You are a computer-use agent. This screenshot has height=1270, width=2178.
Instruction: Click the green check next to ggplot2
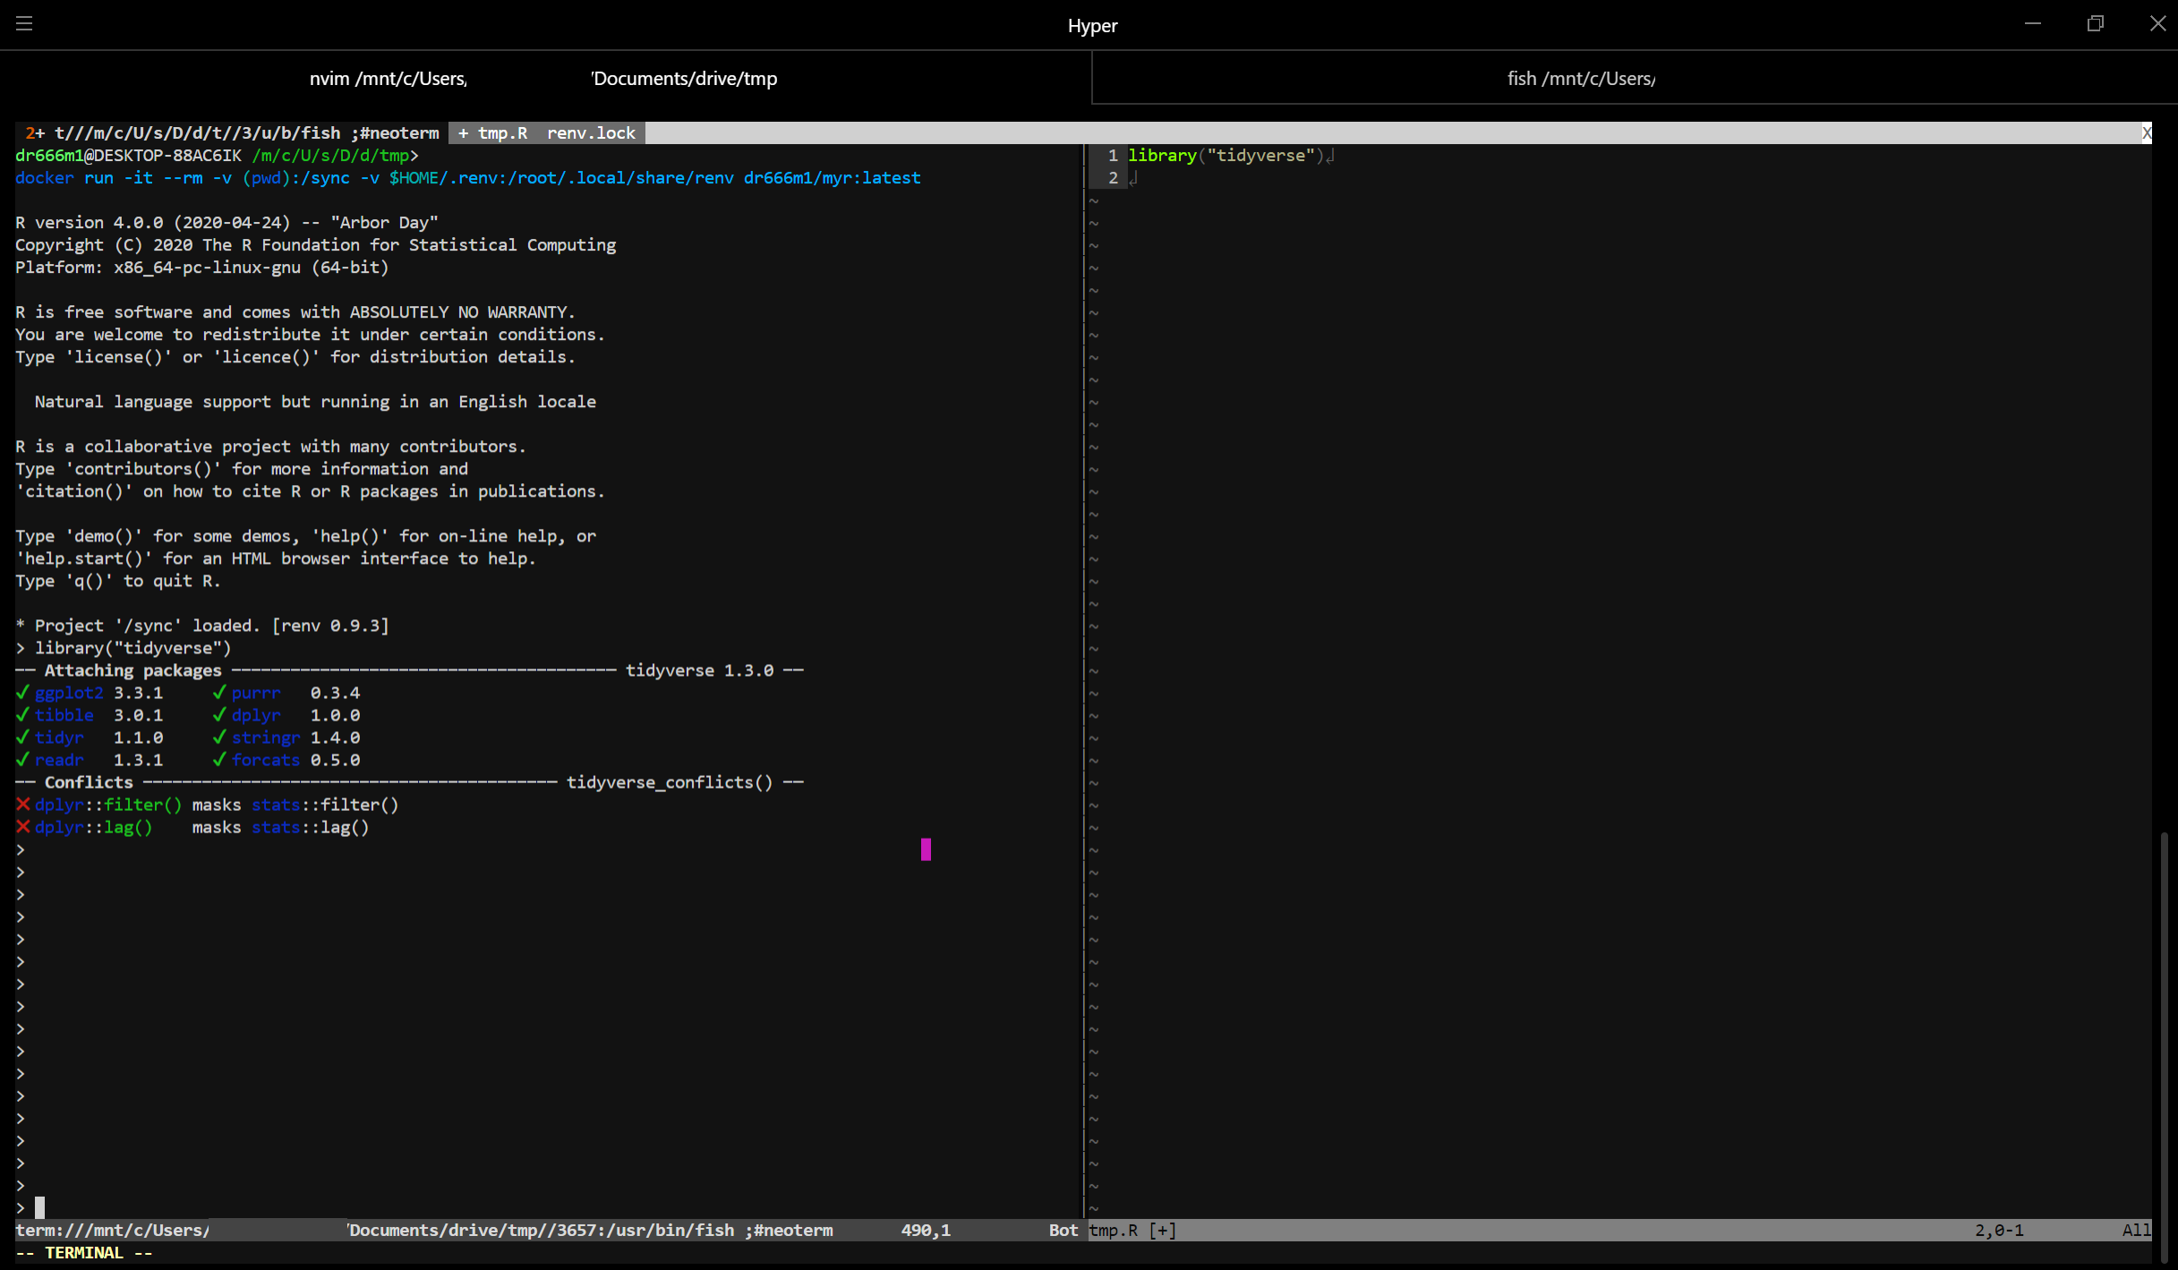[22, 693]
